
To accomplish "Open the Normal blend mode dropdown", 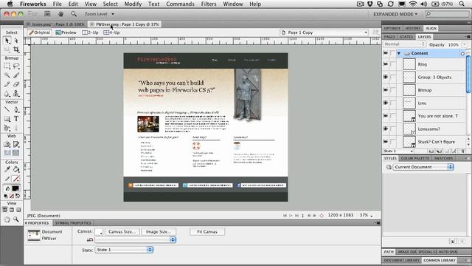I will [x=404, y=44].
